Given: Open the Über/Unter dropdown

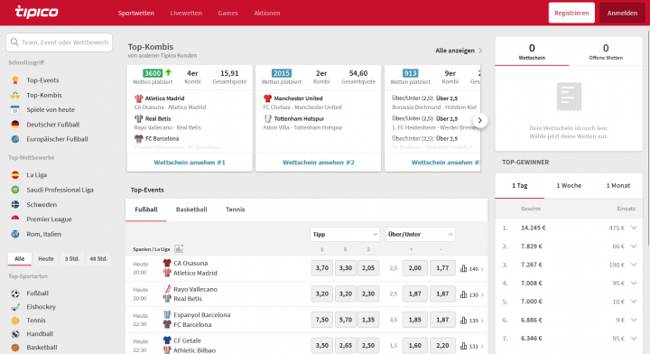Looking at the screenshot, I should (x=421, y=234).
